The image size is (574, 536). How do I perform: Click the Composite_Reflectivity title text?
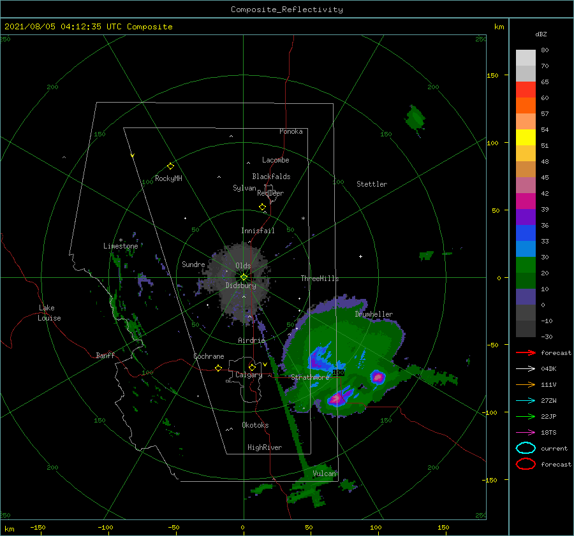[x=287, y=10]
